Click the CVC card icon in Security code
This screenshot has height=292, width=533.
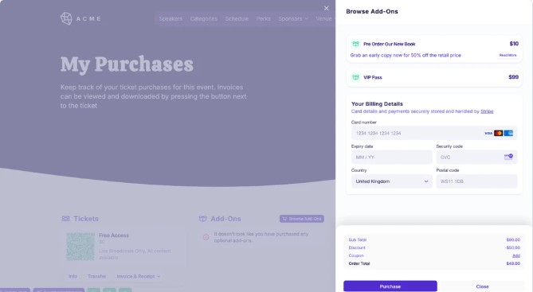click(508, 157)
